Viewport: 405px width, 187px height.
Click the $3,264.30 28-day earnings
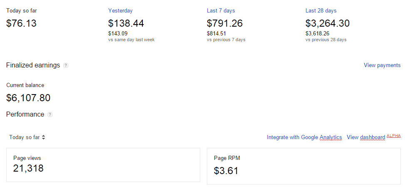click(328, 23)
